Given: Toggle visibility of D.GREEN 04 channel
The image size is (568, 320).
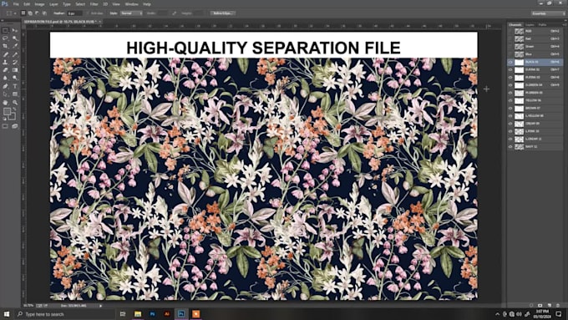Looking at the screenshot, I should [x=510, y=85].
